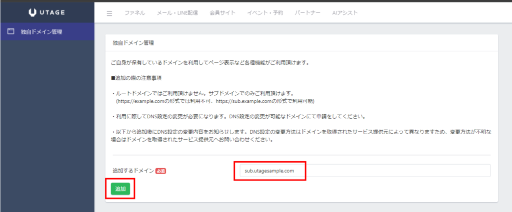Click the red 必須 badge
The width and height of the screenshot is (512, 212).
(x=161, y=171)
